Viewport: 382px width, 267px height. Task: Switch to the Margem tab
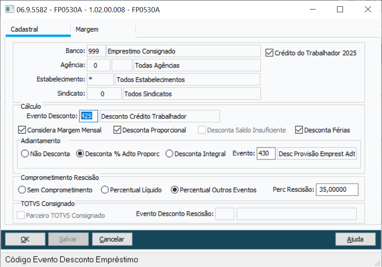point(87,29)
